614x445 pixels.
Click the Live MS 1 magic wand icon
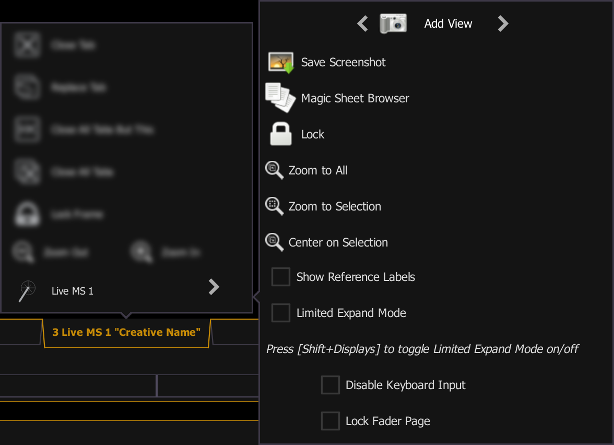point(27,291)
